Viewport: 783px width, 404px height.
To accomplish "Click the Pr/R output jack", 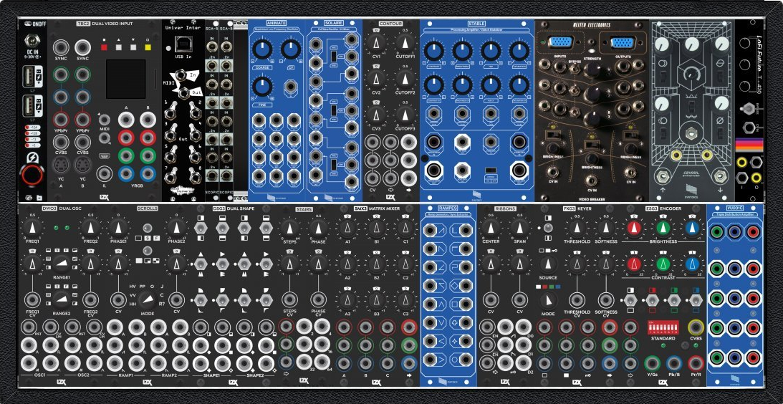I will click(696, 363).
